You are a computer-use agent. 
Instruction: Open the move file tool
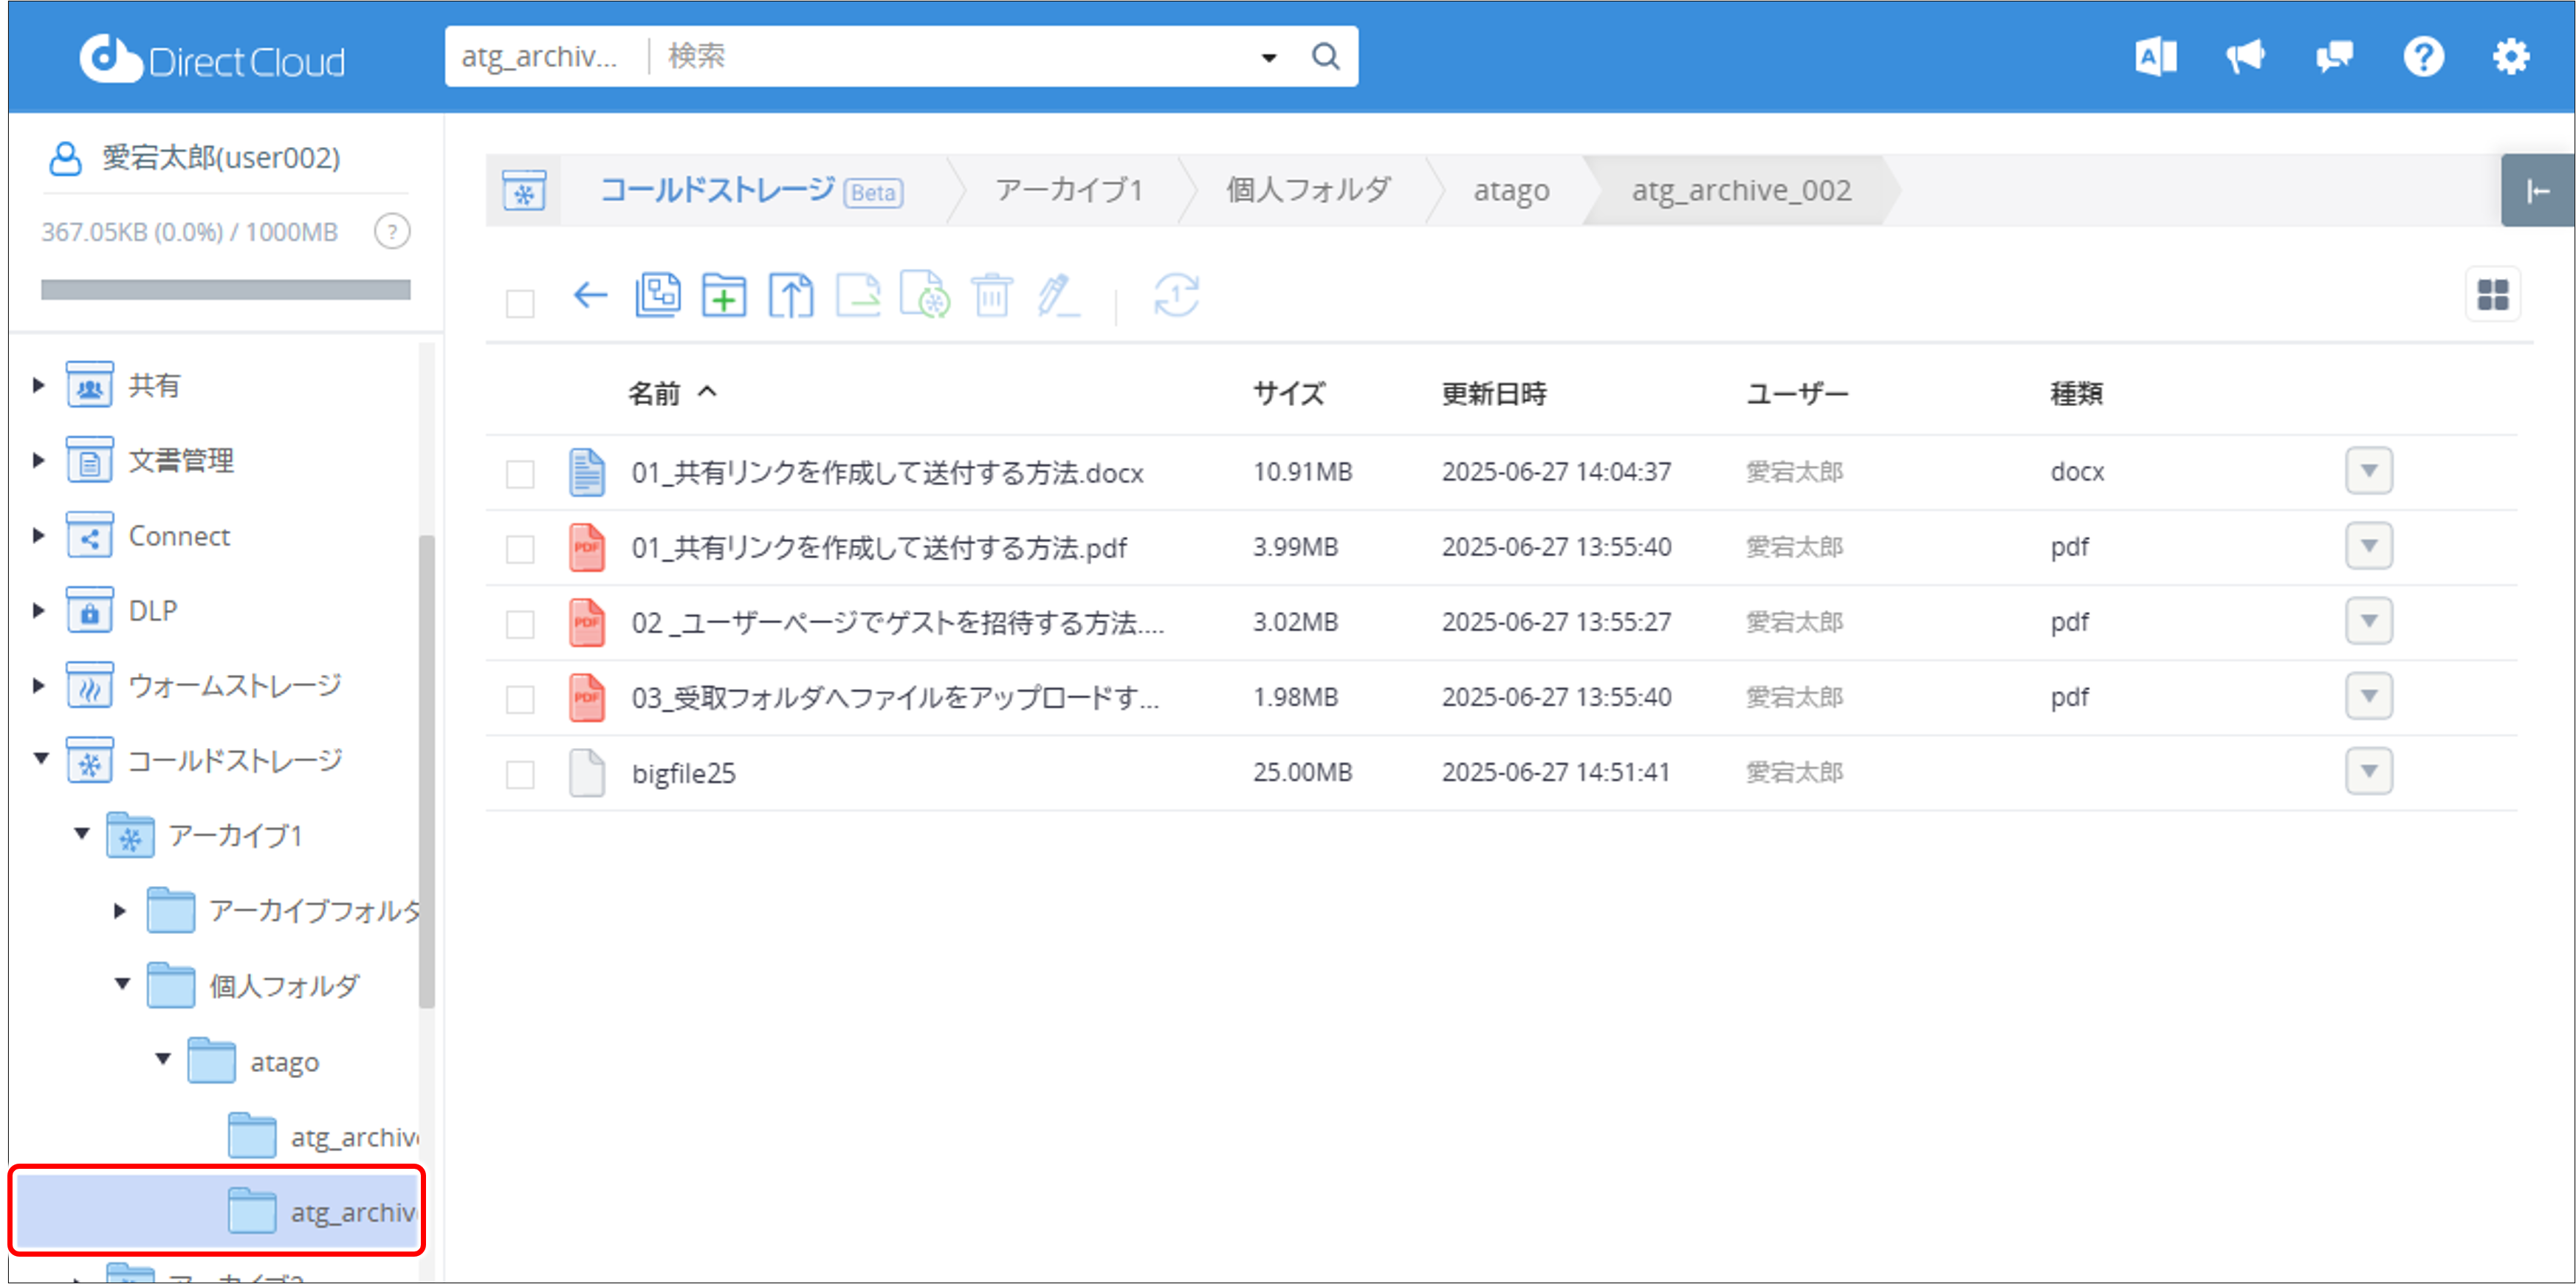point(858,295)
